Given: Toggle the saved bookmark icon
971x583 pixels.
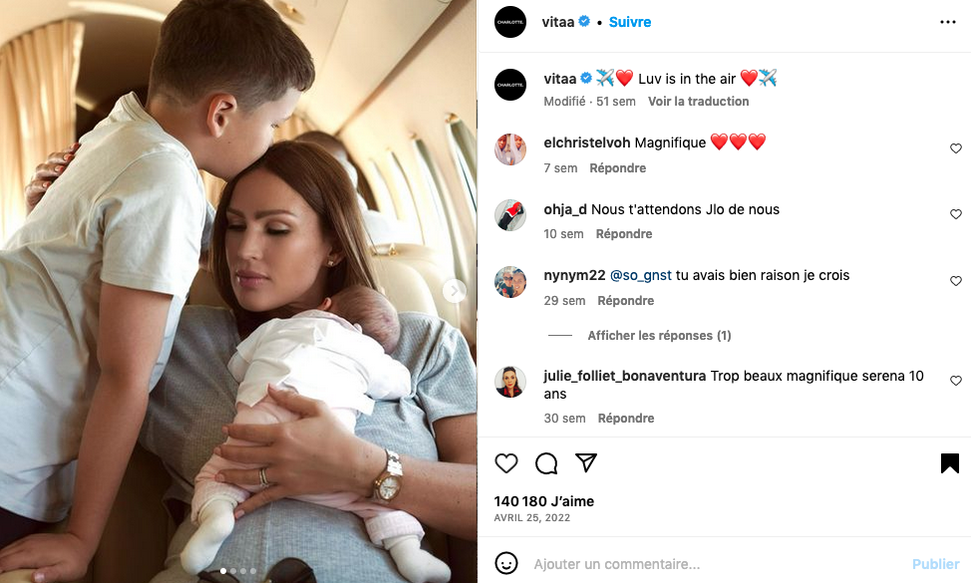Looking at the screenshot, I should click(x=949, y=463).
